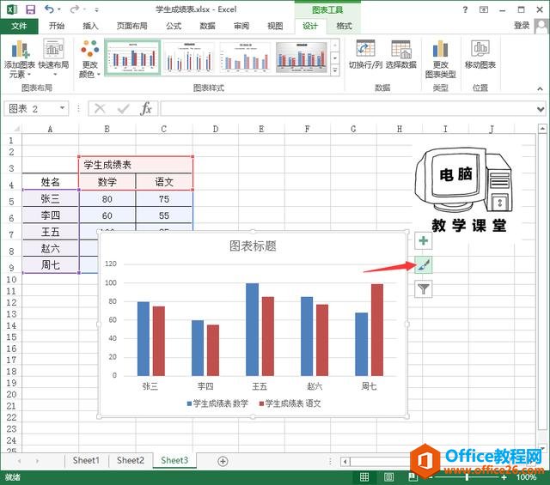Viewport: 550px width, 485px height.
Task: Click horizontal scrollbar left arrow
Action: click(x=345, y=461)
